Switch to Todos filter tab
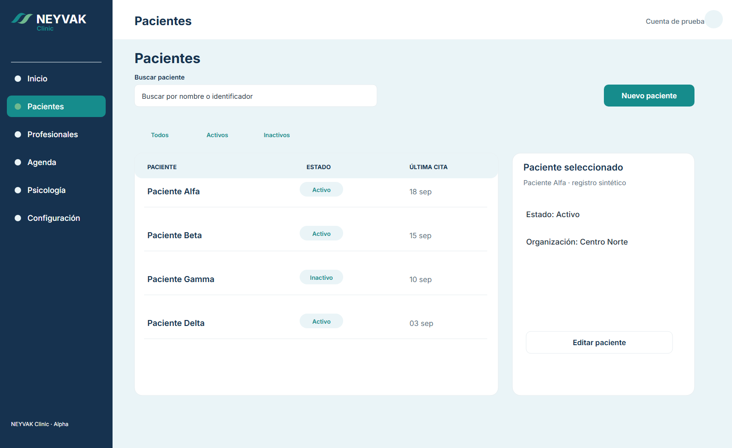The height and width of the screenshot is (448, 732). (160, 135)
